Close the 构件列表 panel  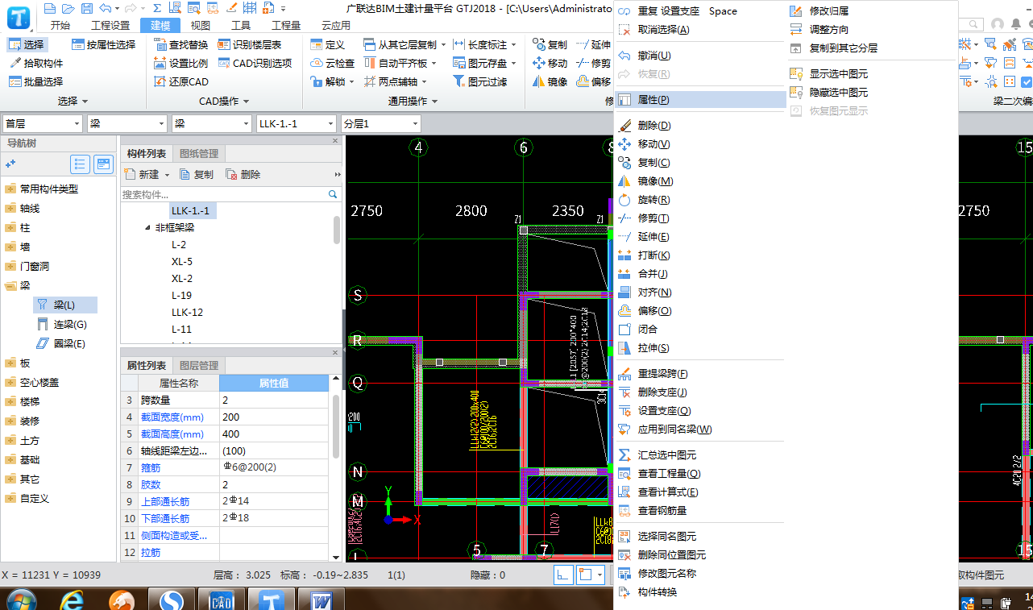point(336,141)
